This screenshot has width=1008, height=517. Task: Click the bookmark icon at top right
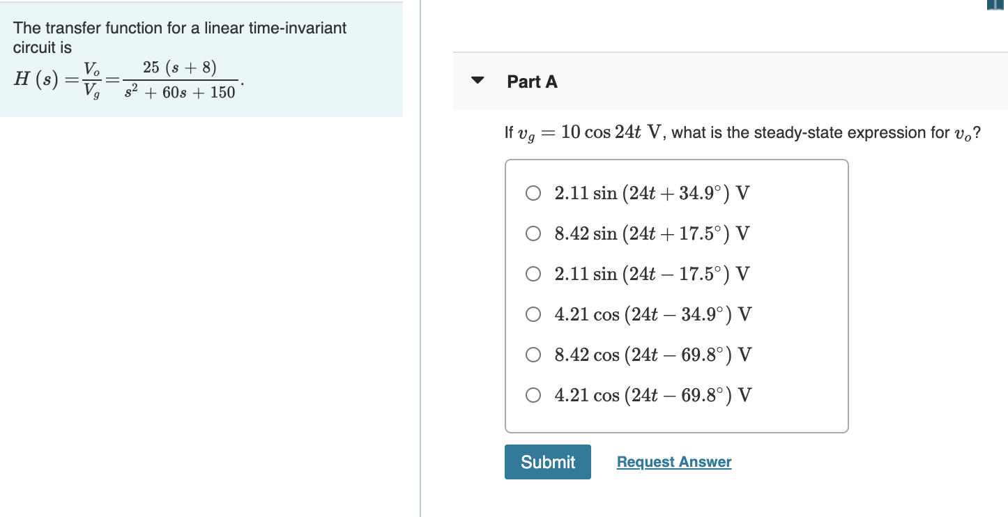(x=996, y=5)
